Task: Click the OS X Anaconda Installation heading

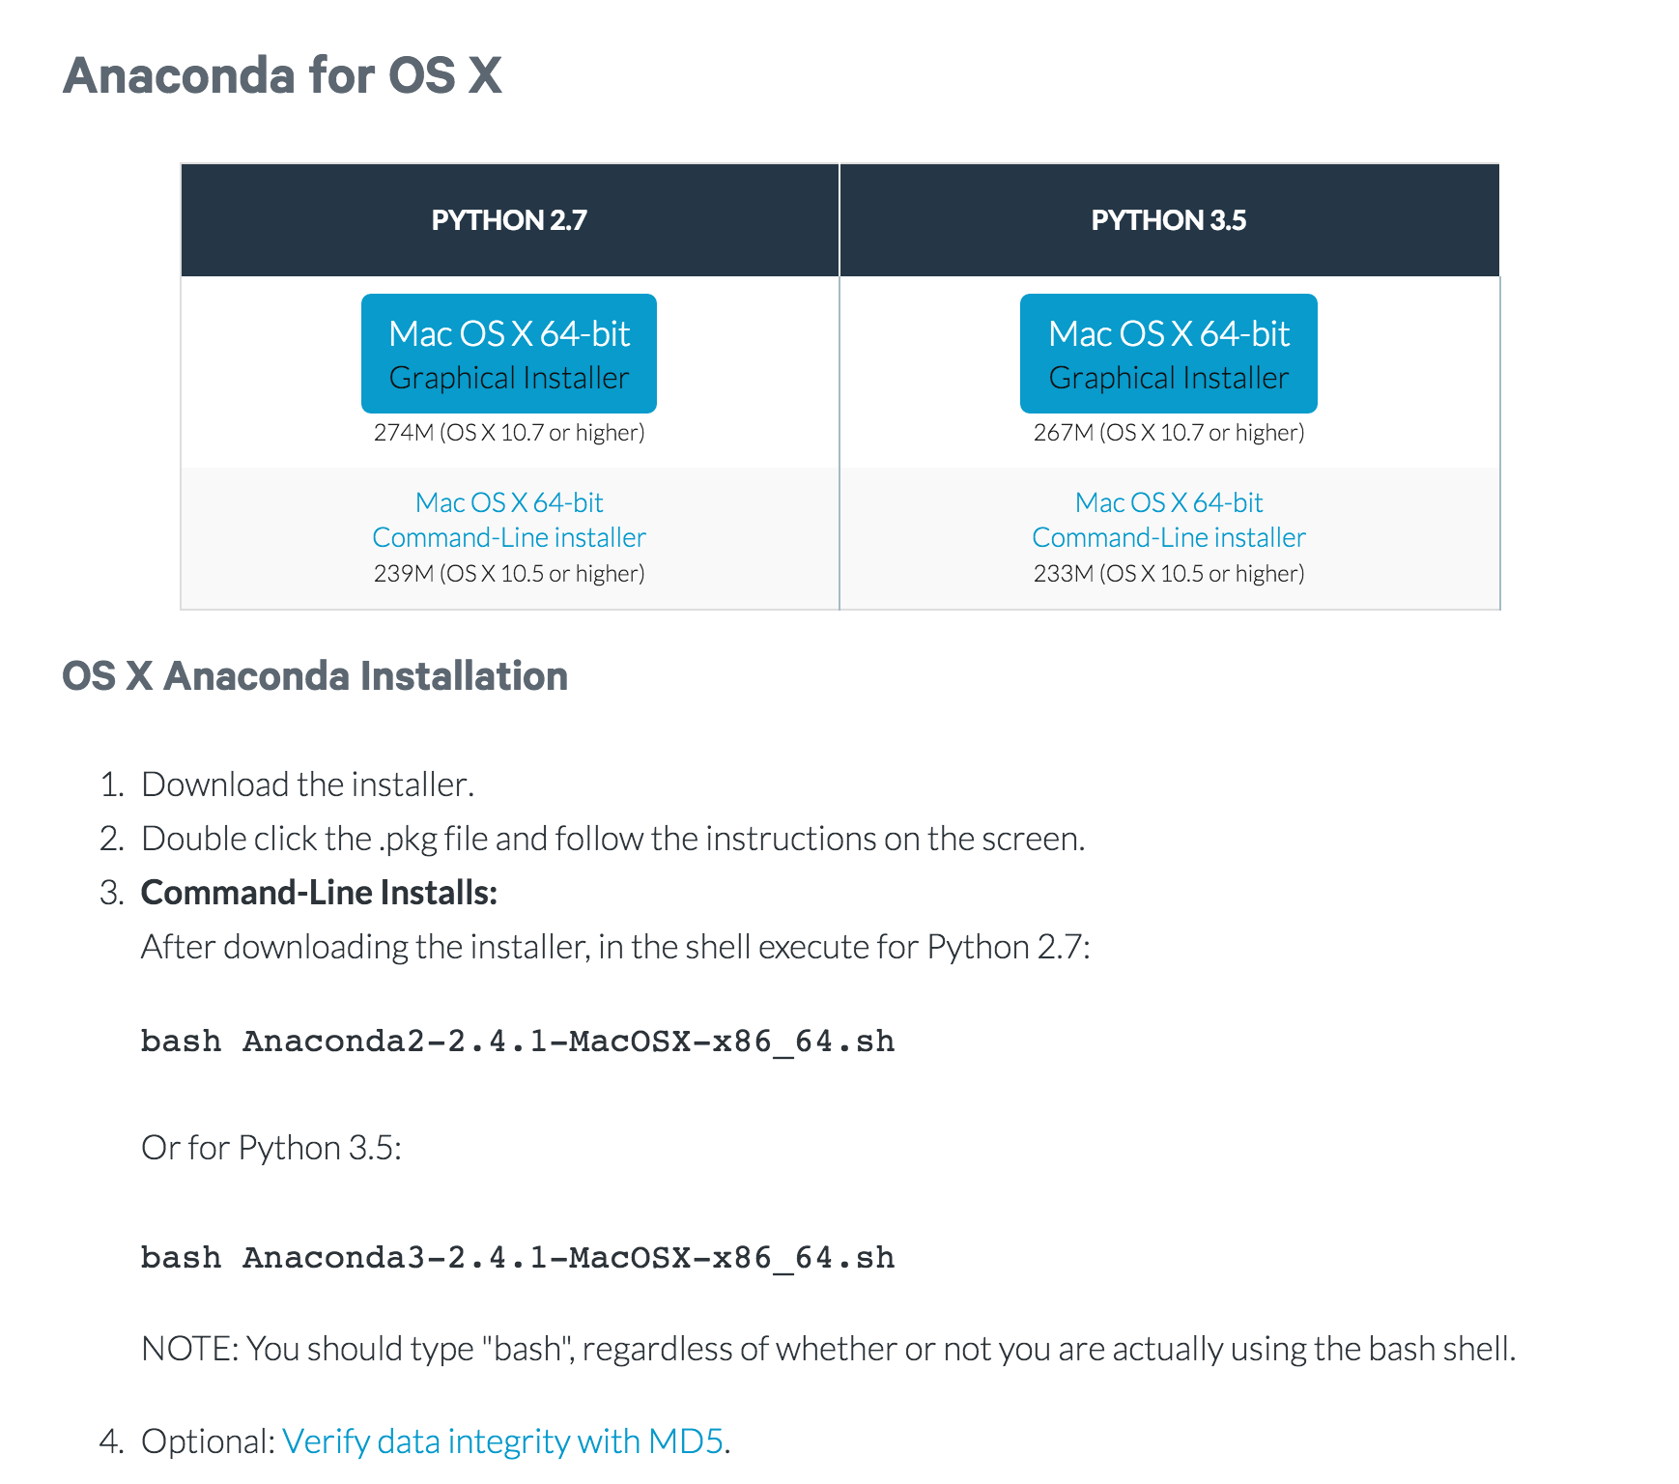Action: pos(315,675)
